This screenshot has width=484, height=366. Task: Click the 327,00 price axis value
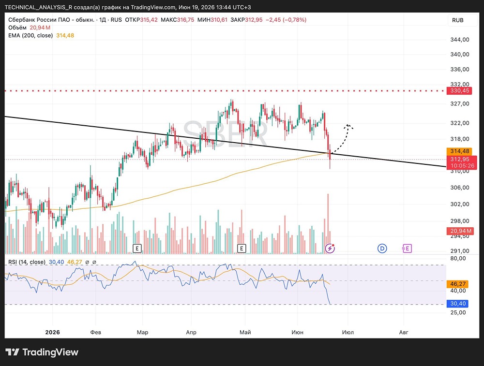(460, 103)
